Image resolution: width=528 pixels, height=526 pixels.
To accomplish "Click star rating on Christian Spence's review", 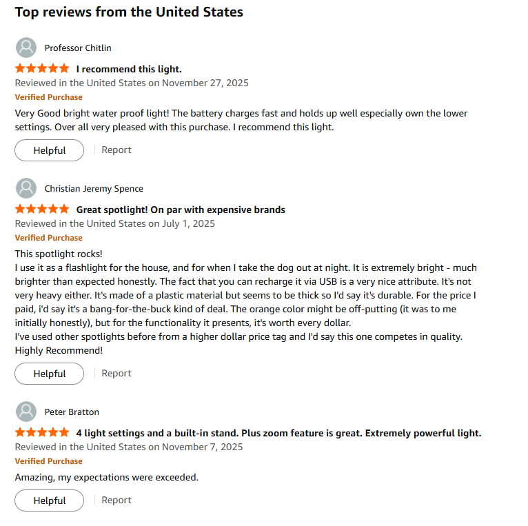I will click(42, 210).
